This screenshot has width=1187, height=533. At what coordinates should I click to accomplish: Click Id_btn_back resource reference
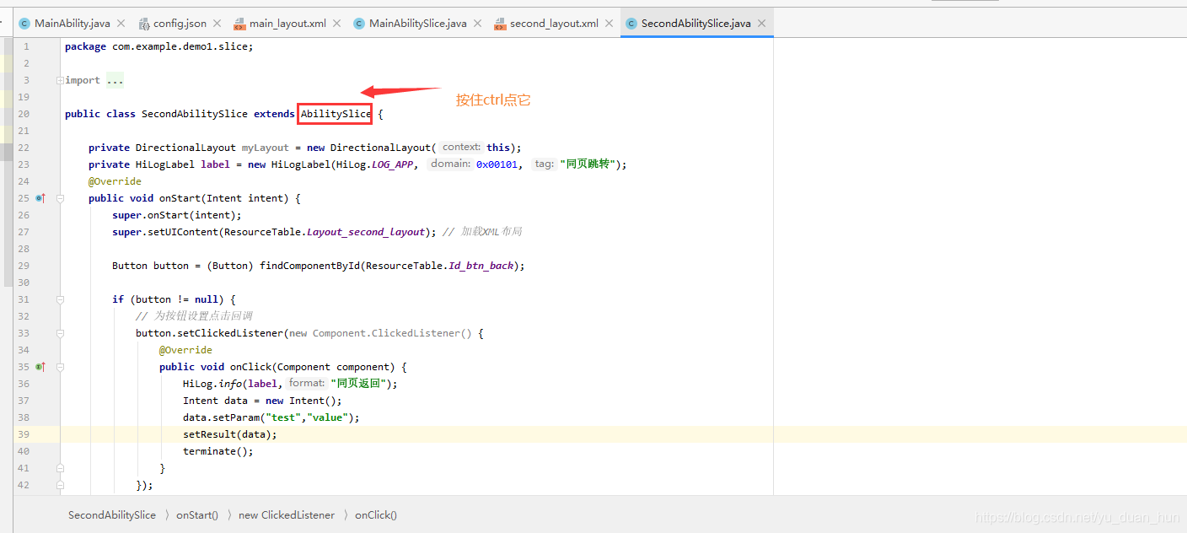pos(481,266)
